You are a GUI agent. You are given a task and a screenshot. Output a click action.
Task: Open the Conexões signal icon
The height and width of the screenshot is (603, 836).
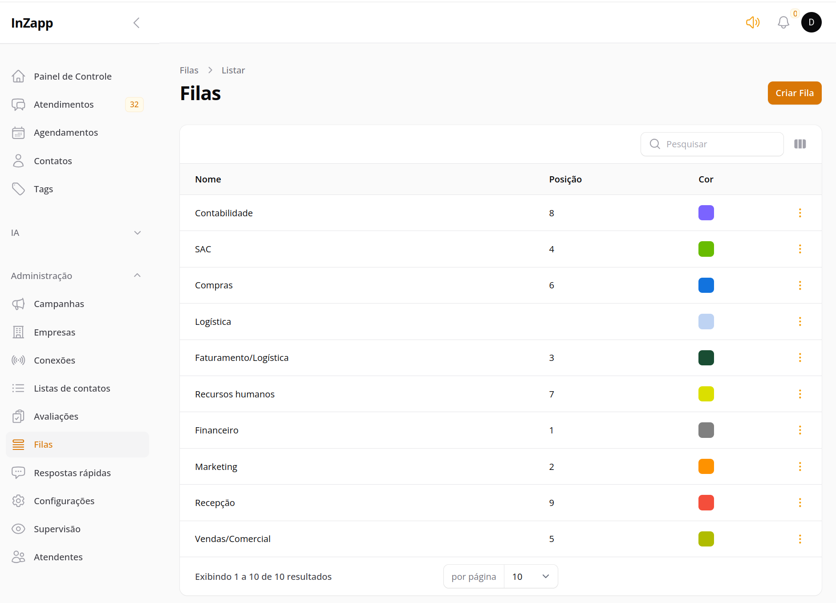(18, 360)
